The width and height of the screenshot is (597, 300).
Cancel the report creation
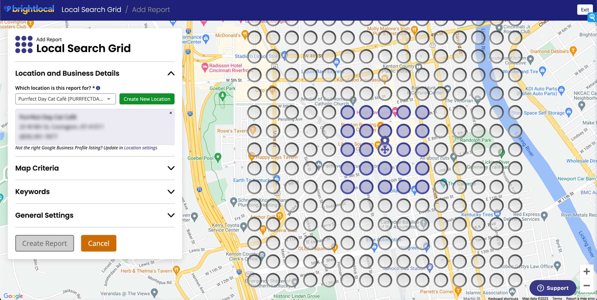(x=98, y=243)
